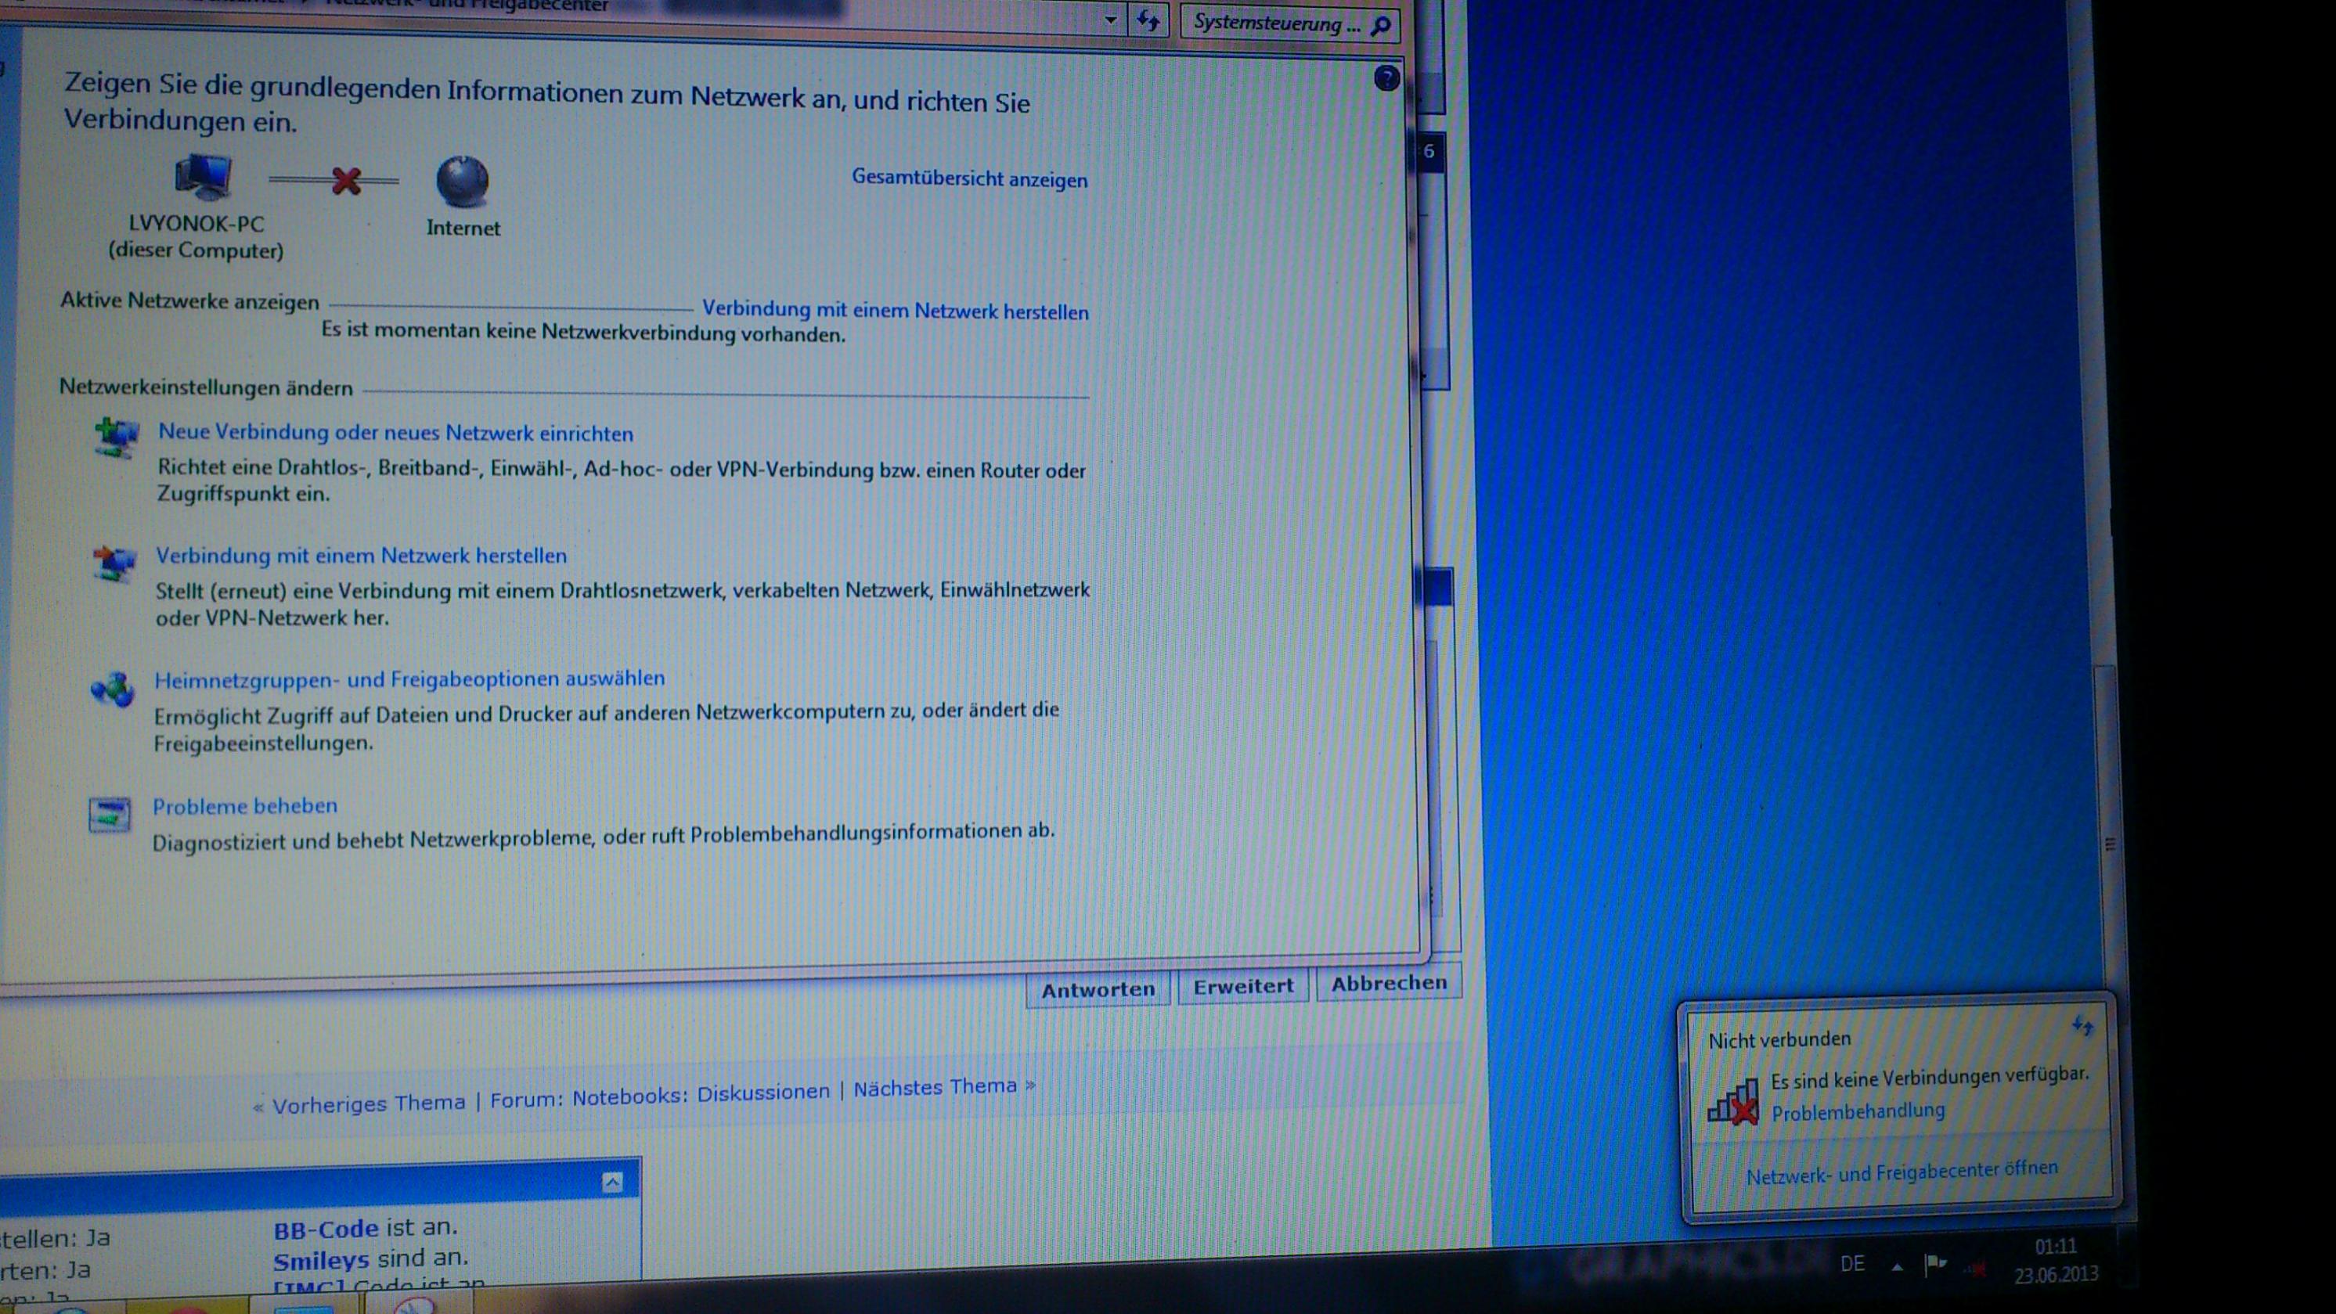Open the address bar history dropdown arrow
The width and height of the screenshot is (2336, 1314).
click(x=1110, y=20)
